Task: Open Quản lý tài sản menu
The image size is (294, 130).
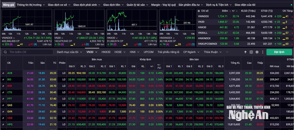Action: coord(138,5)
